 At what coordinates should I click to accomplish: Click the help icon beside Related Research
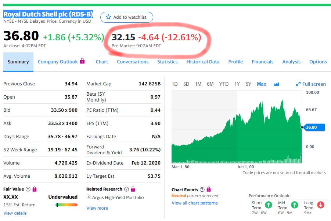(x=126, y=189)
